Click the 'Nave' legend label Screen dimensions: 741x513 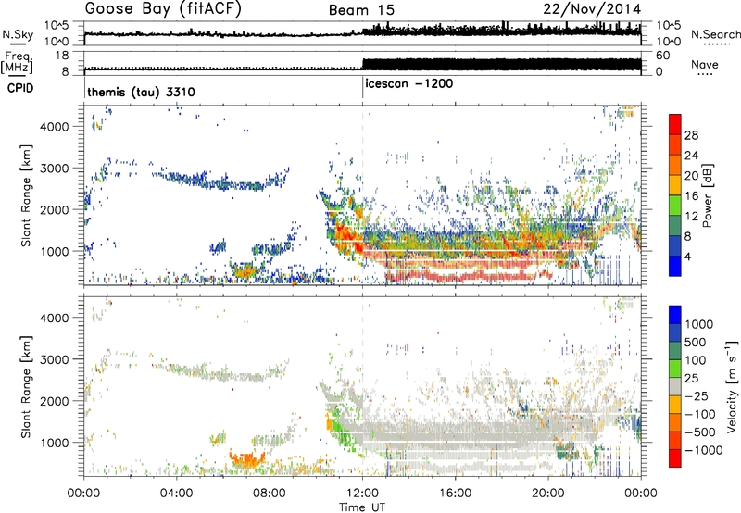[705, 64]
